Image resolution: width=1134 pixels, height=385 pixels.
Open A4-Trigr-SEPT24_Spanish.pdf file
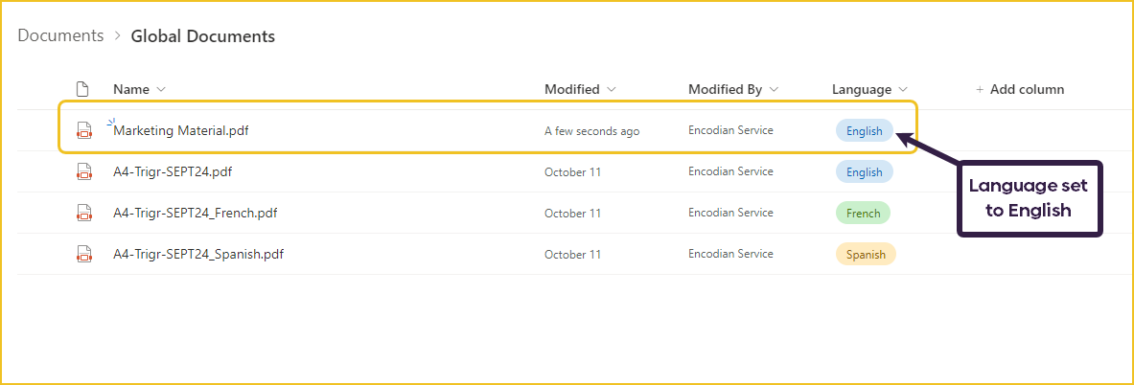(198, 254)
